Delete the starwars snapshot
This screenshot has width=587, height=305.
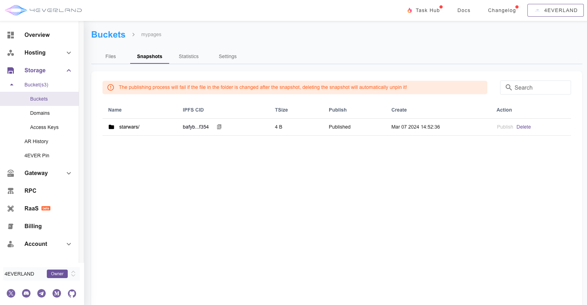524,127
